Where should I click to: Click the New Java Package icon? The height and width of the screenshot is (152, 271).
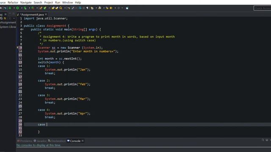click(41, 8)
